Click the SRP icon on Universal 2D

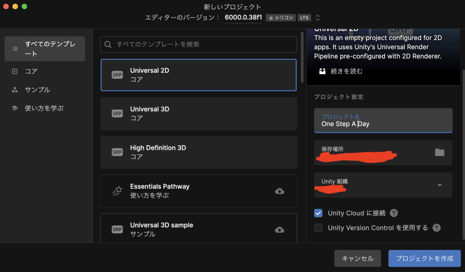[x=117, y=75]
